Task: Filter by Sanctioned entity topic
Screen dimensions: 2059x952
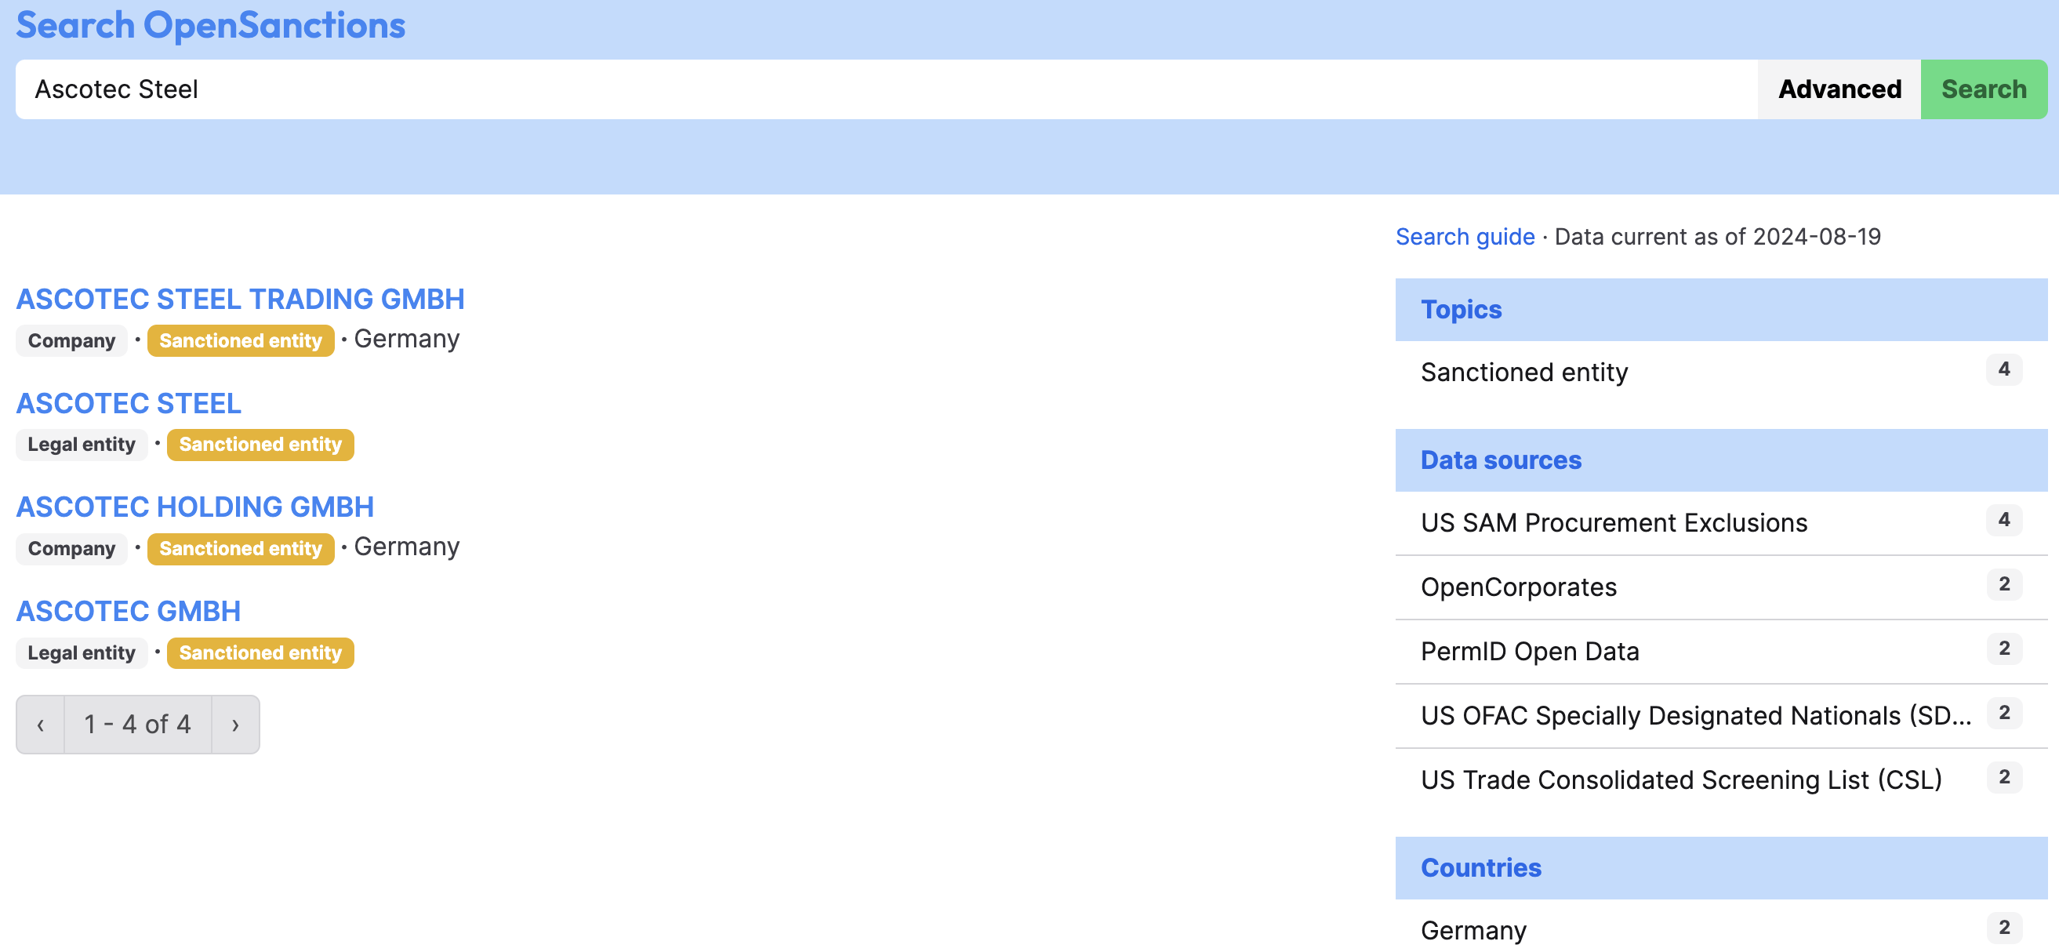Action: [1721, 372]
